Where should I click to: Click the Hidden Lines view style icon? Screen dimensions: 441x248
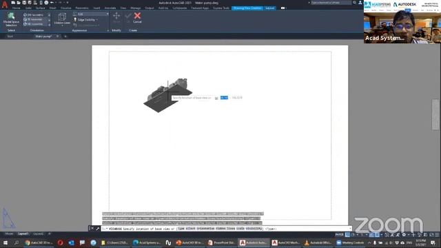tap(62, 17)
